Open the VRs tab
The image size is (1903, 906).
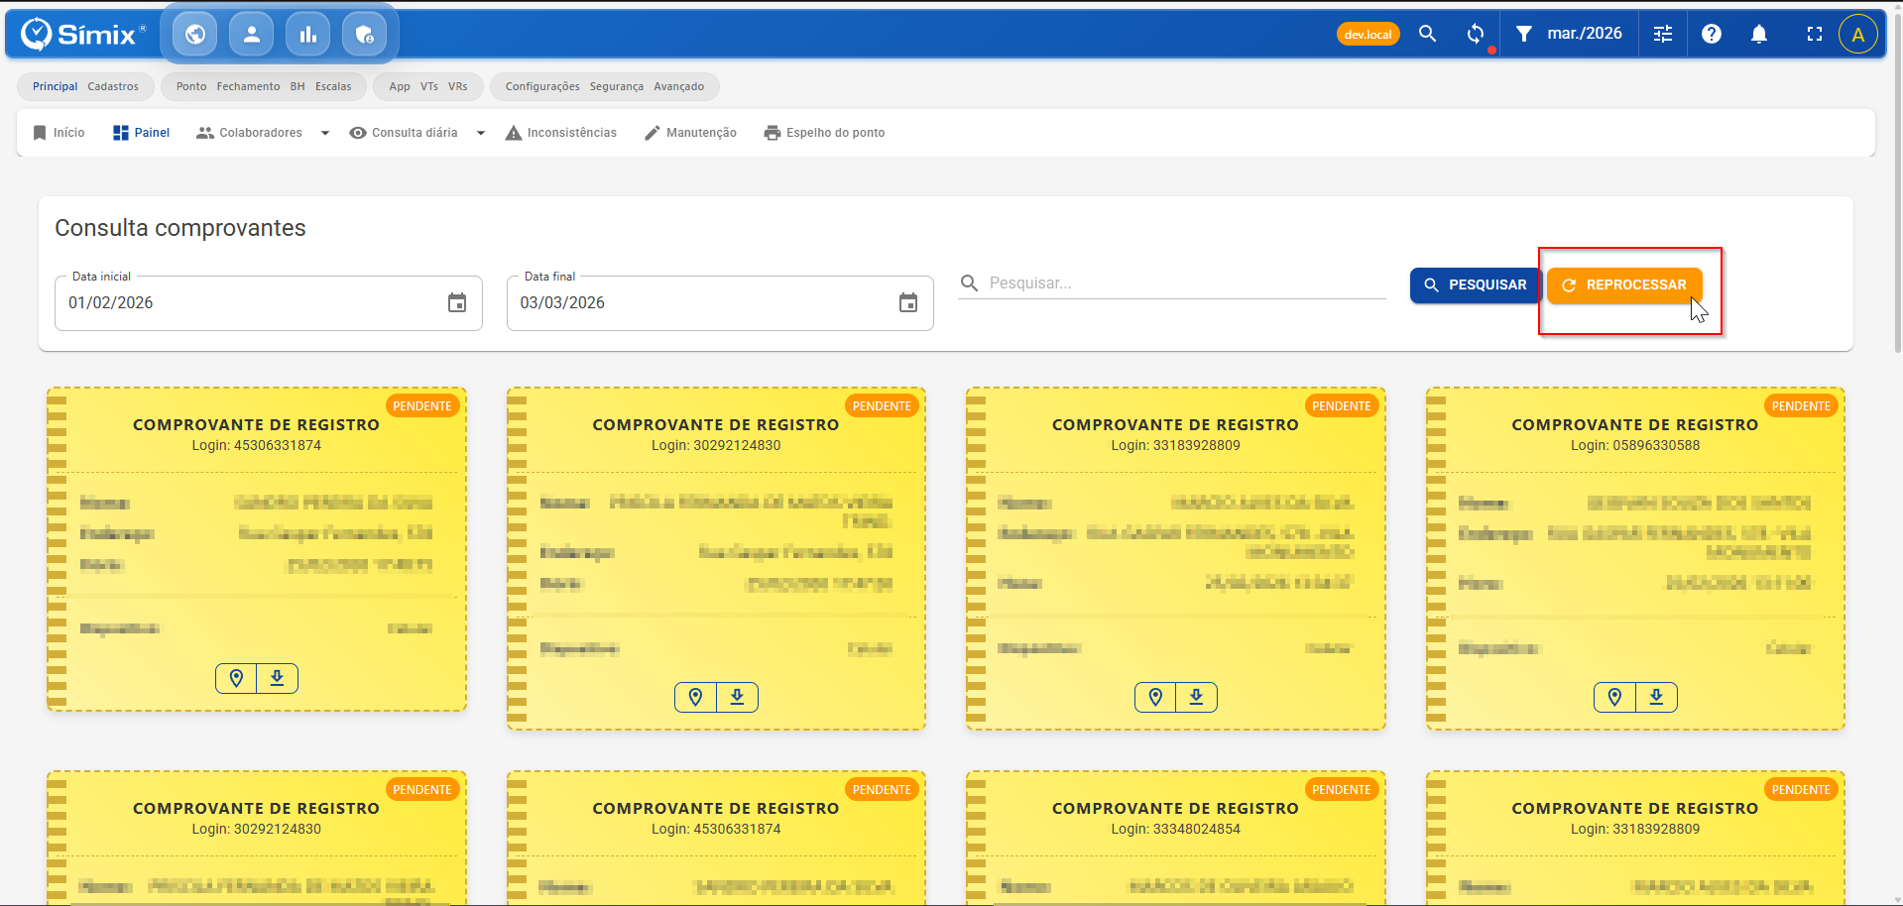[x=458, y=86]
